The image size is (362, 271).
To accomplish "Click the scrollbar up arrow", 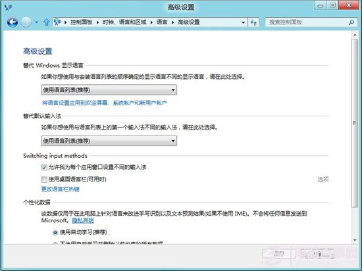I will (355, 35).
